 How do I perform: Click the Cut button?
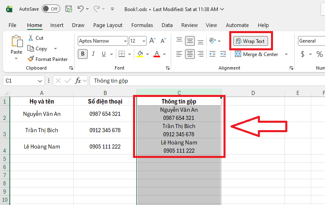(x=36, y=38)
